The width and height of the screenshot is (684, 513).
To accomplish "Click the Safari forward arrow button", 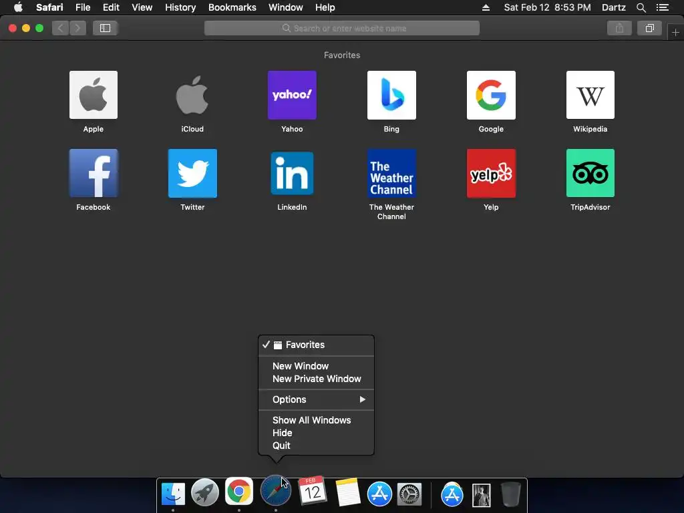I will pyautogui.click(x=77, y=28).
